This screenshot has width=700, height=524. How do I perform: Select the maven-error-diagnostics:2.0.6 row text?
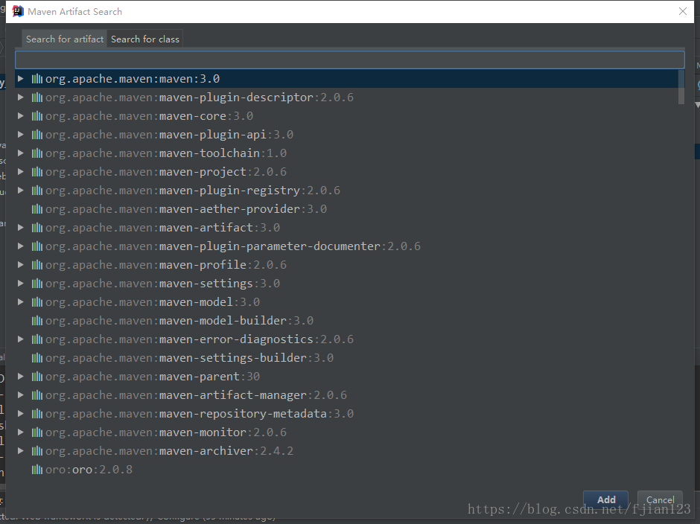tap(200, 339)
